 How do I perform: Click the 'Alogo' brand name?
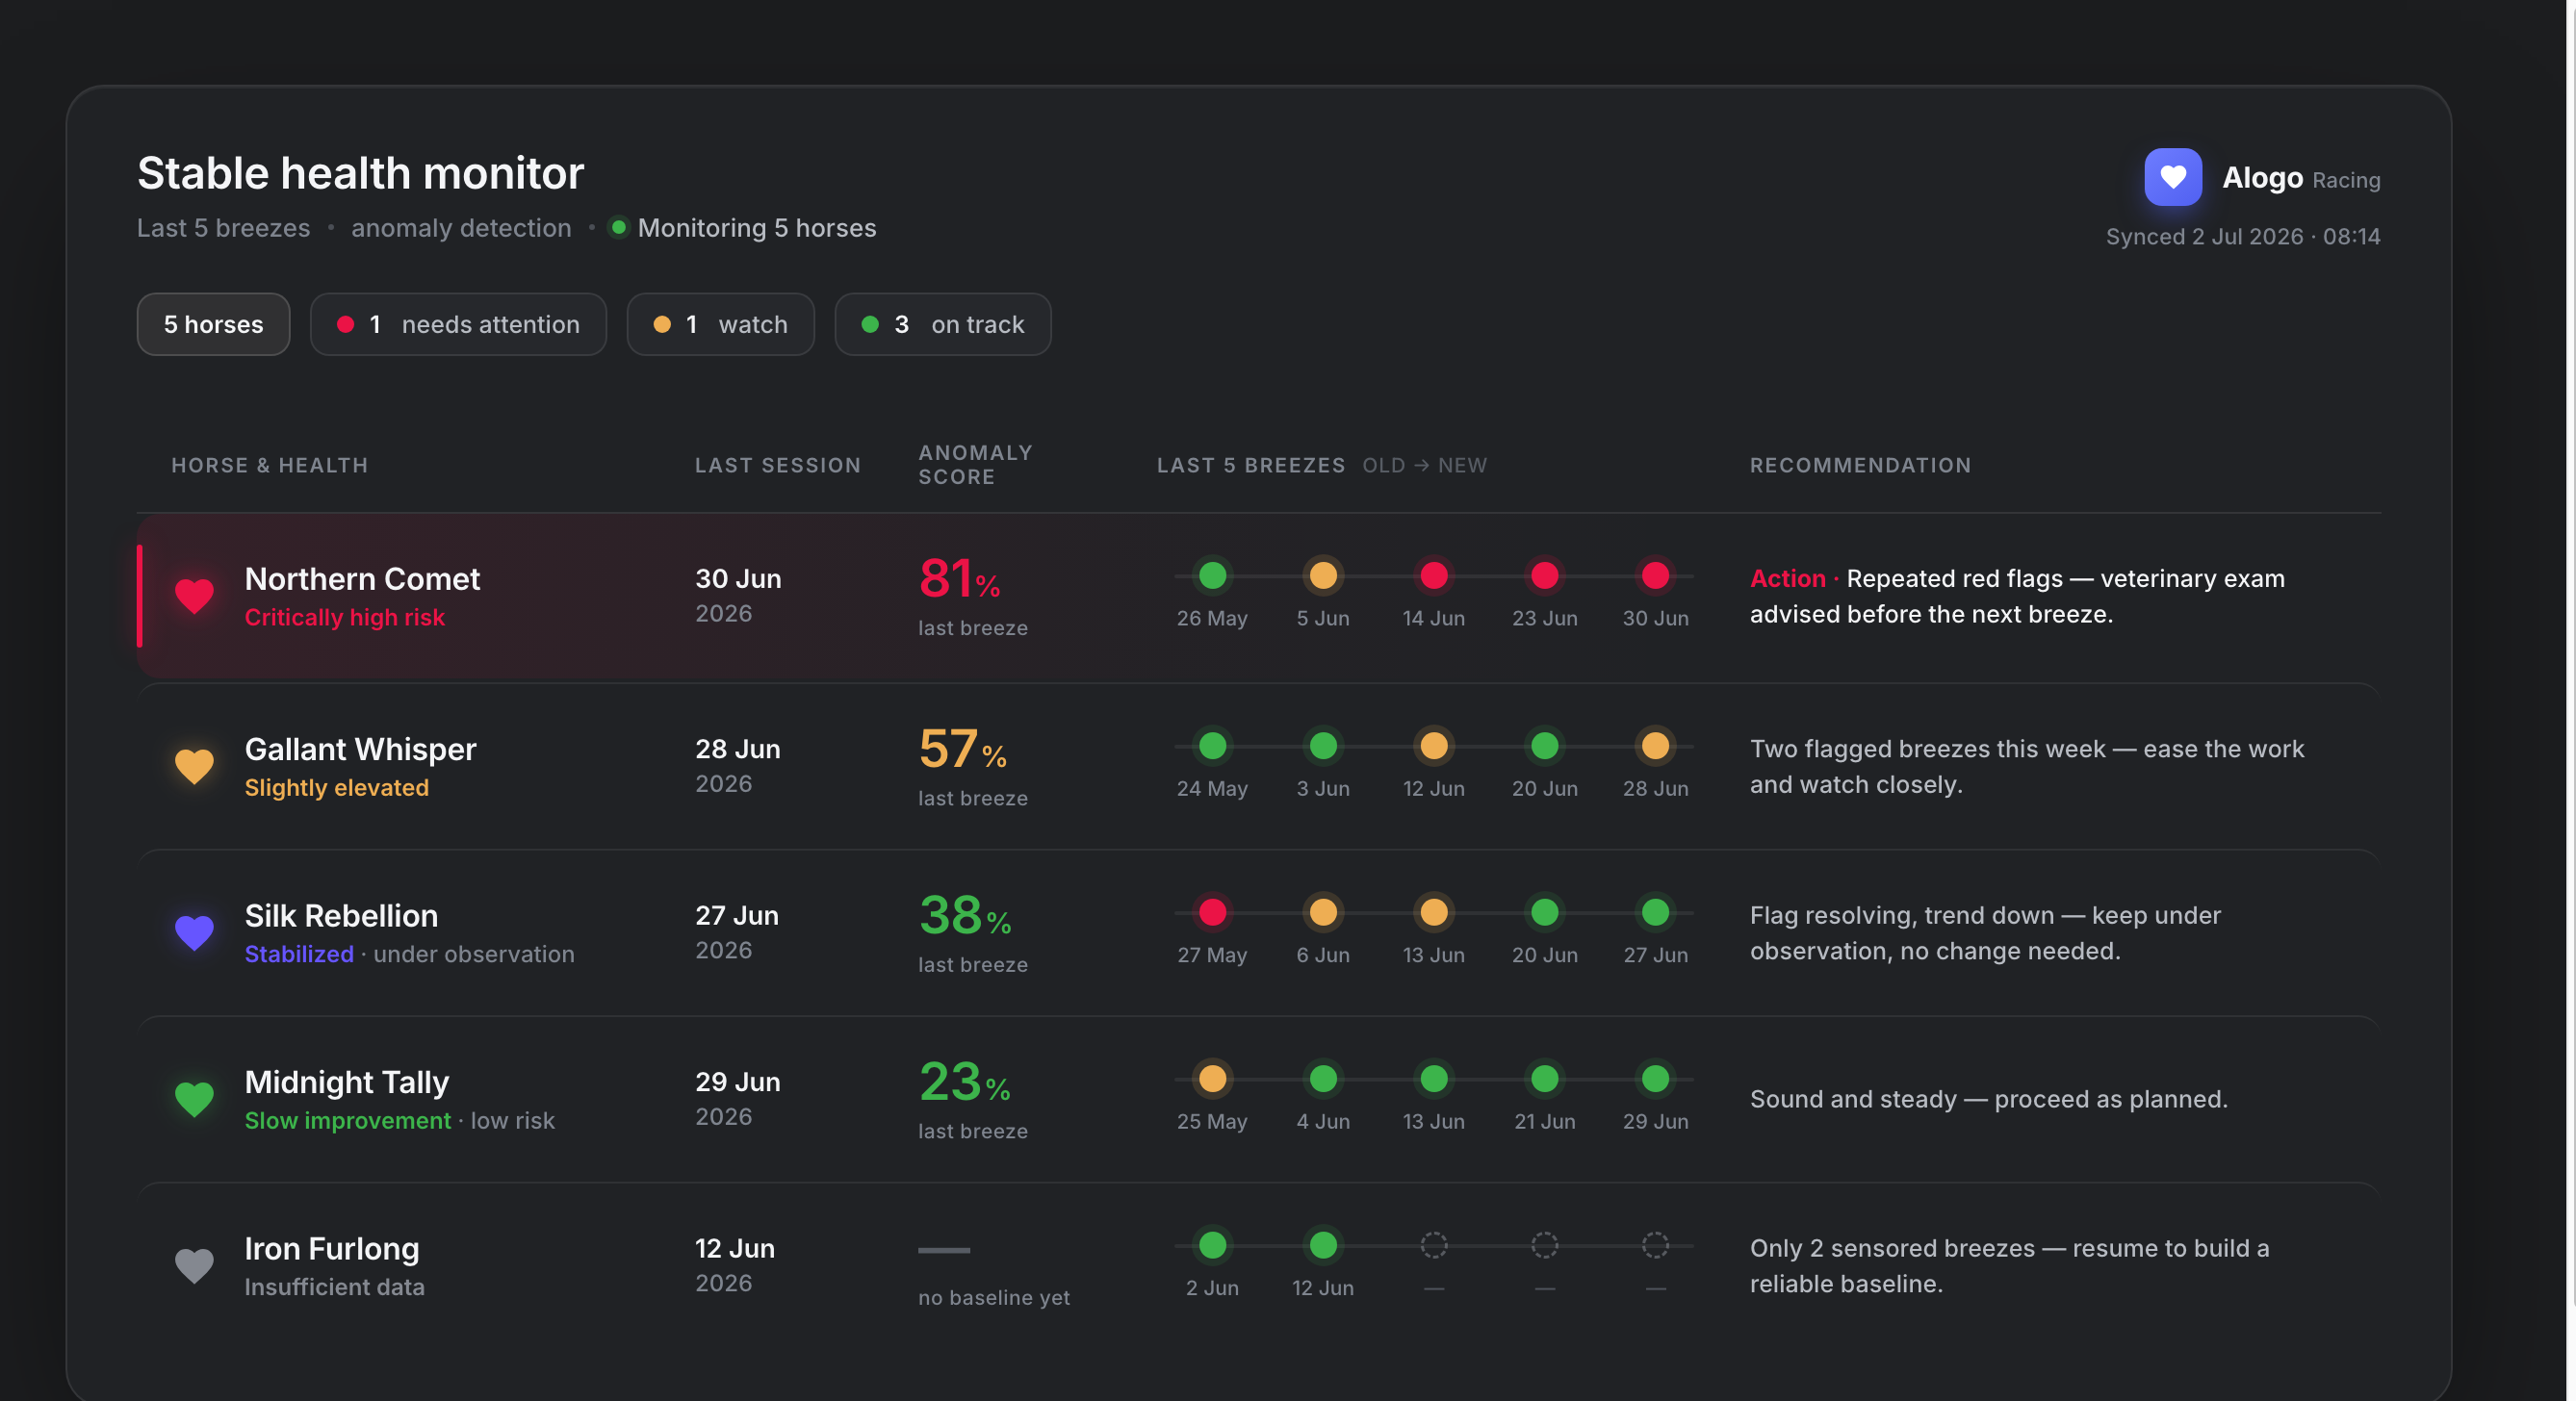2262,178
